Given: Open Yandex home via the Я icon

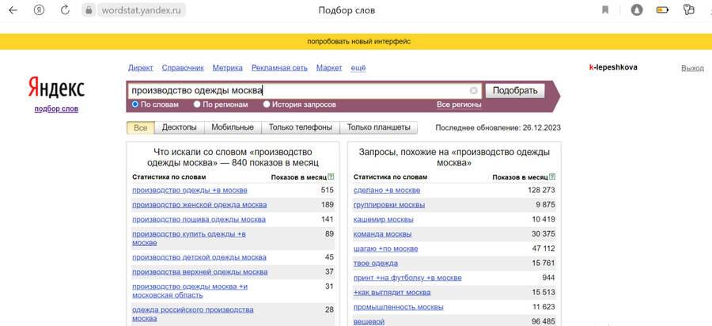Looking at the screenshot, I should pyautogui.click(x=39, y=10).
